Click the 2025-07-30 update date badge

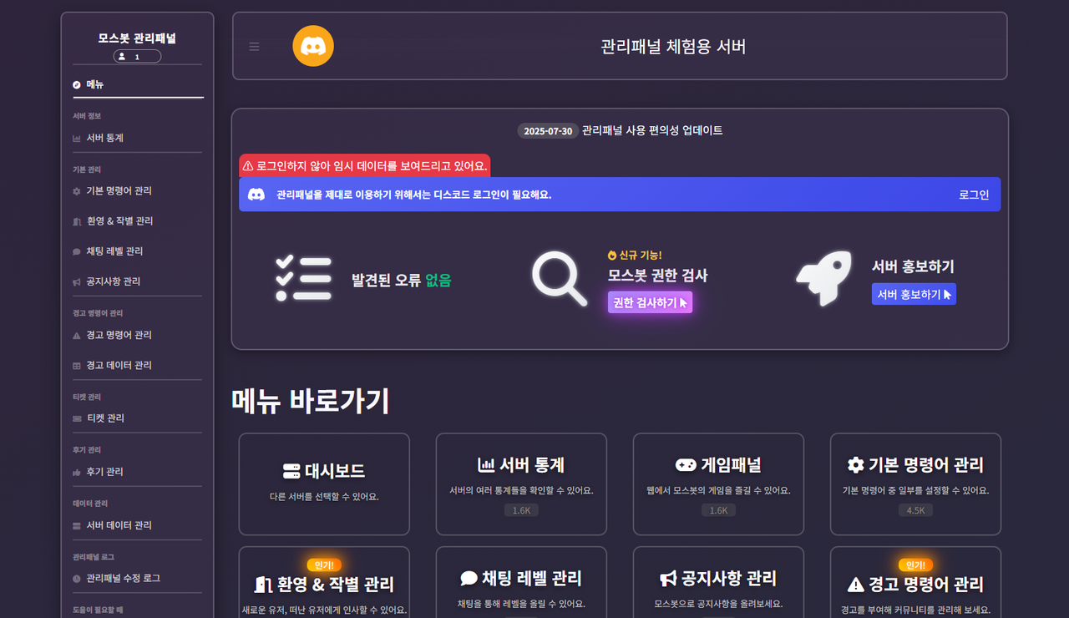click(x=548, y=131)
